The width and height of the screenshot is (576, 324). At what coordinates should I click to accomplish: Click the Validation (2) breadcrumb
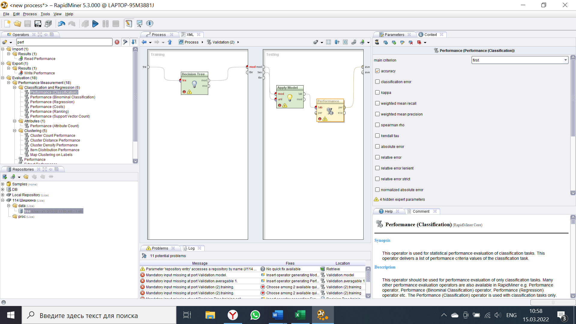pos(223,42)
